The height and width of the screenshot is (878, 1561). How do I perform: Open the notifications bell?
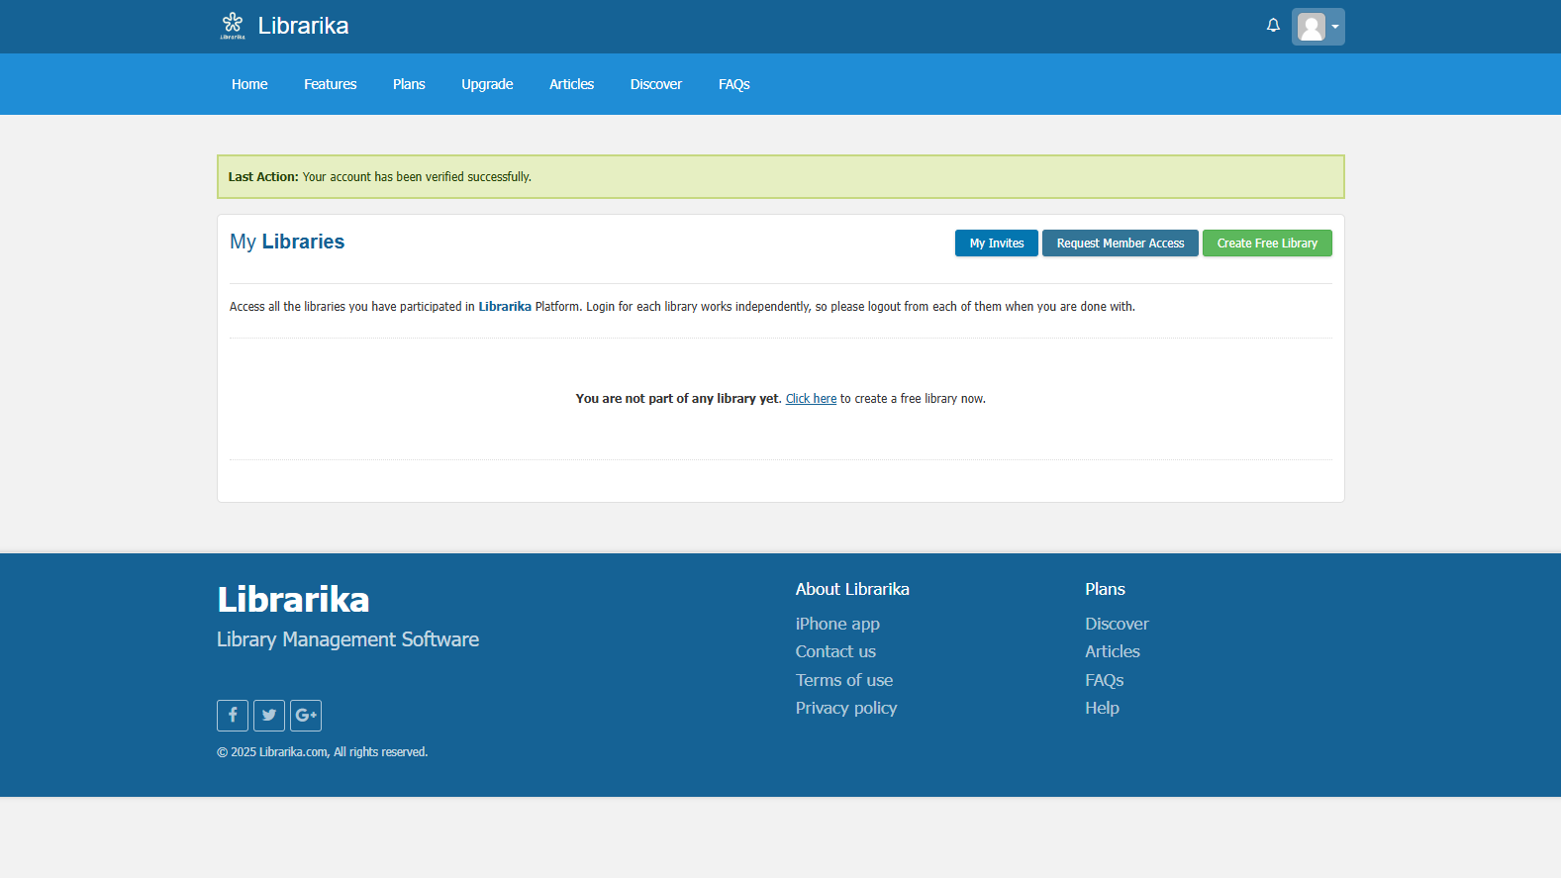(x=1273, y=26)
